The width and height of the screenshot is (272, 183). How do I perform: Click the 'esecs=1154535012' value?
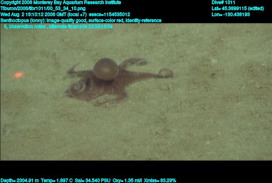click(110, 15)
